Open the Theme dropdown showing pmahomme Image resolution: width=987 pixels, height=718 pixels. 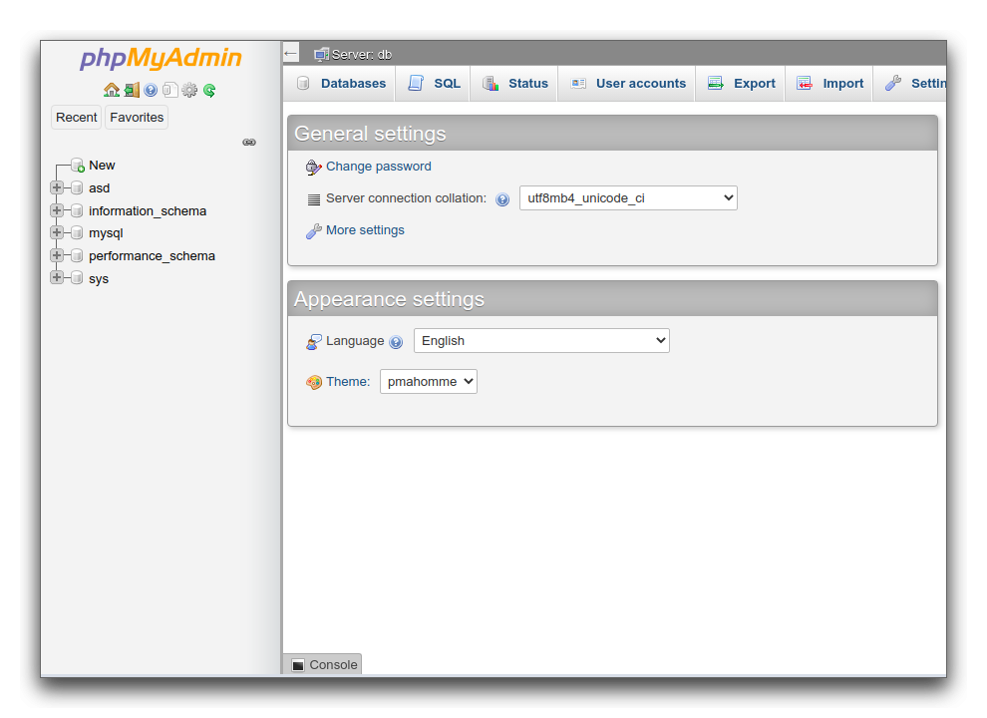click(x=429, y=382)
